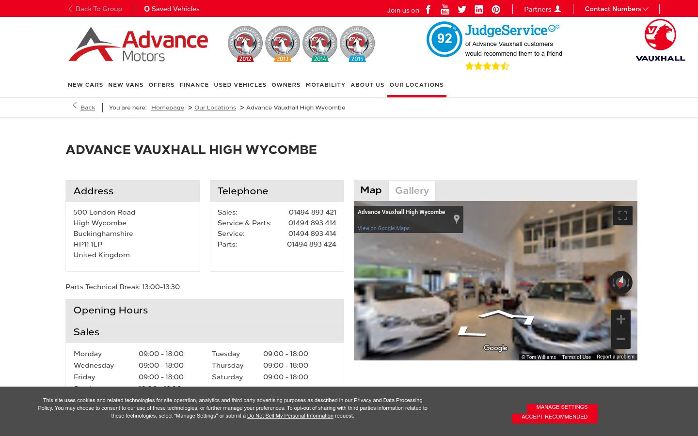Open the New Vans menu
Viewport: 698px width, 436px height.
click(x=126, y=85)
